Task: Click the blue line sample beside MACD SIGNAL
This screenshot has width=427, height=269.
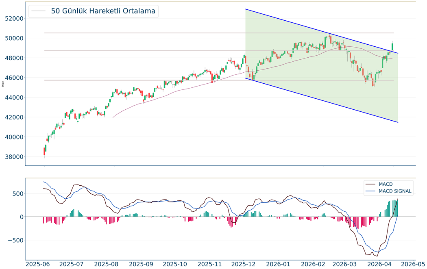Action: (371, 191)
